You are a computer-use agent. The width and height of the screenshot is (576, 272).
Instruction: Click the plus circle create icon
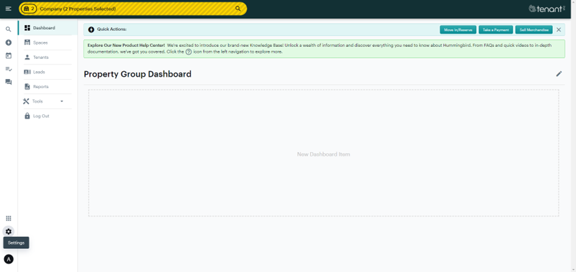pos(9,43)
